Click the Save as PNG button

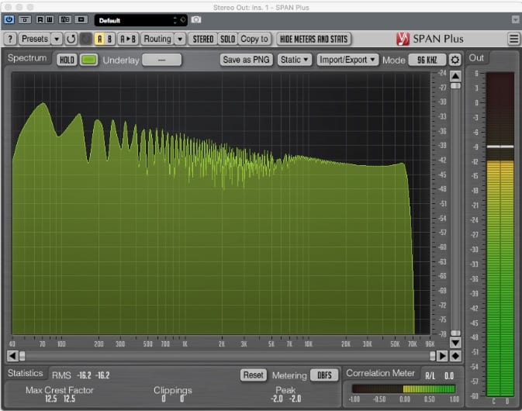(246, 60)
